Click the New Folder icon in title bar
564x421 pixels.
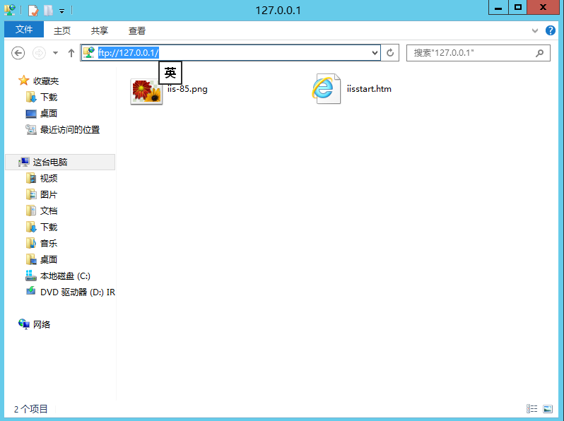click(x=48, y=11)
